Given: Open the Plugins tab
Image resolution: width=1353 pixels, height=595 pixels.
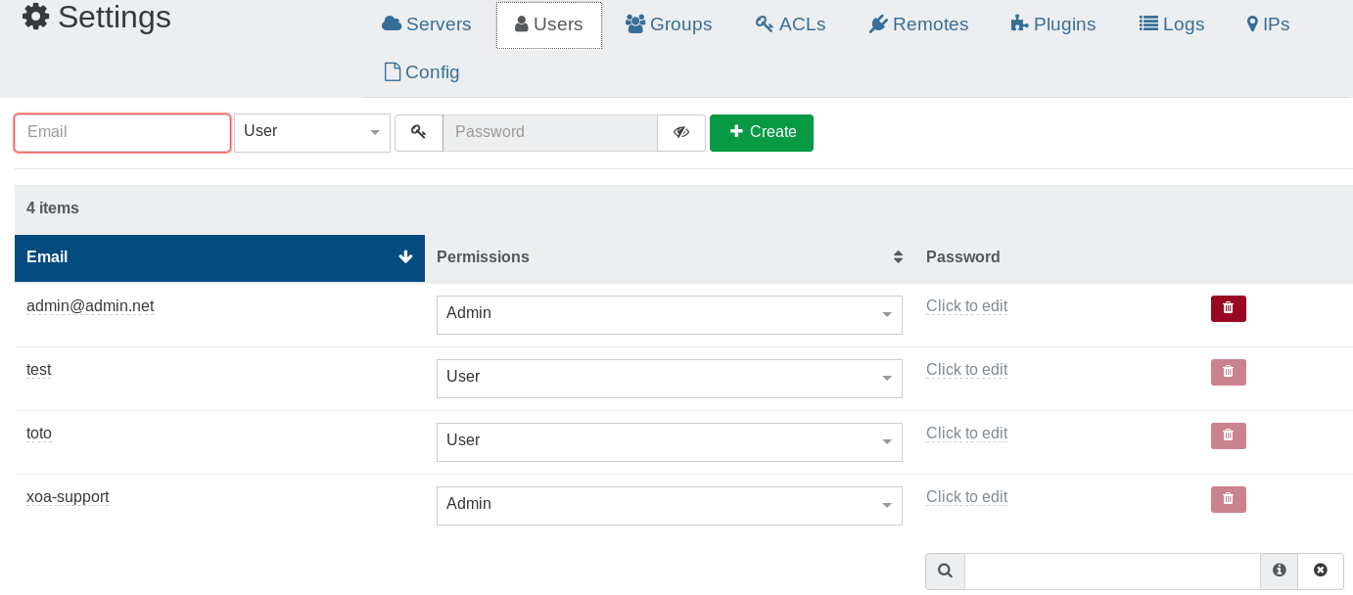Looking at the screenshot, I should pos(1052,24).
